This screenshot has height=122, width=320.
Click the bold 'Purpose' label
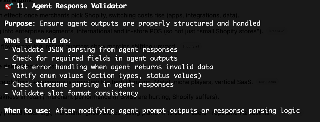tap(18, 23)
